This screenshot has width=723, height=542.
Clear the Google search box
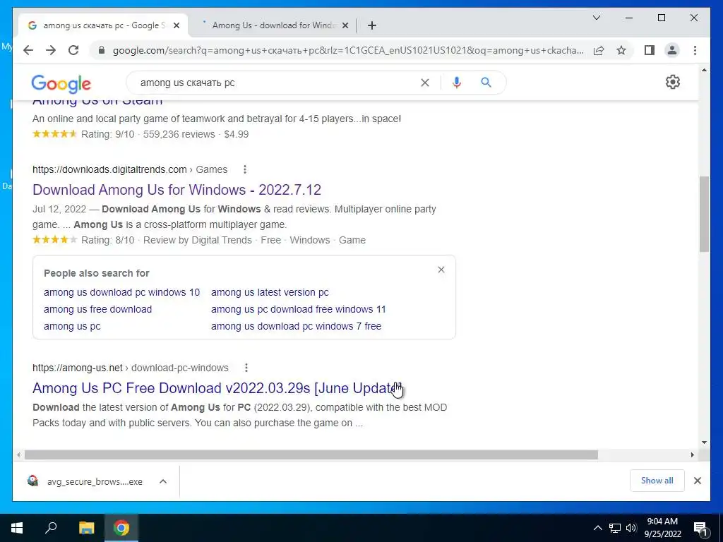pos(424,83)
